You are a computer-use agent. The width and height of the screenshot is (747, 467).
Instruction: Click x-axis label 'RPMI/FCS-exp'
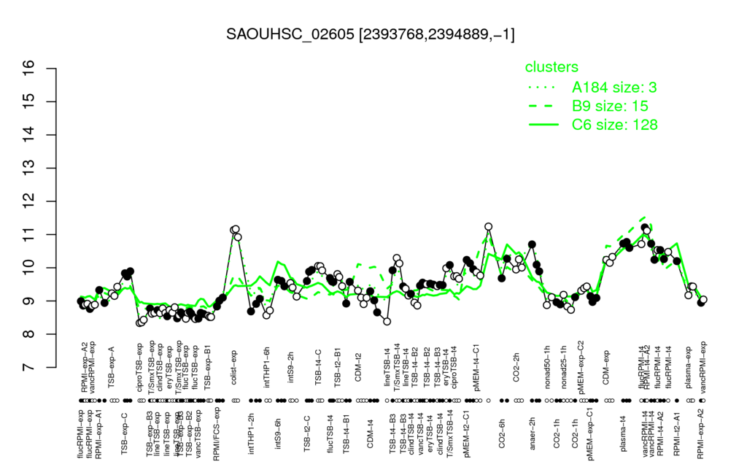(216, 433)
